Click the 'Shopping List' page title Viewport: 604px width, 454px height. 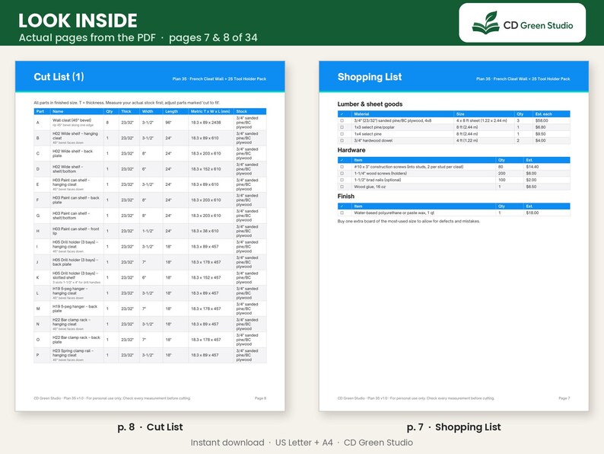click(x=370, y=77)
